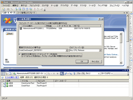
Task: Check the CreditTest row checkbox
Action: (x=2, y=86)
